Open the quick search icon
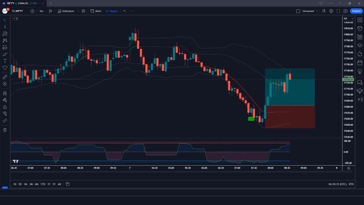Image resolution: width=364 pixels, height=205 pixels. [x=324, y=11]
